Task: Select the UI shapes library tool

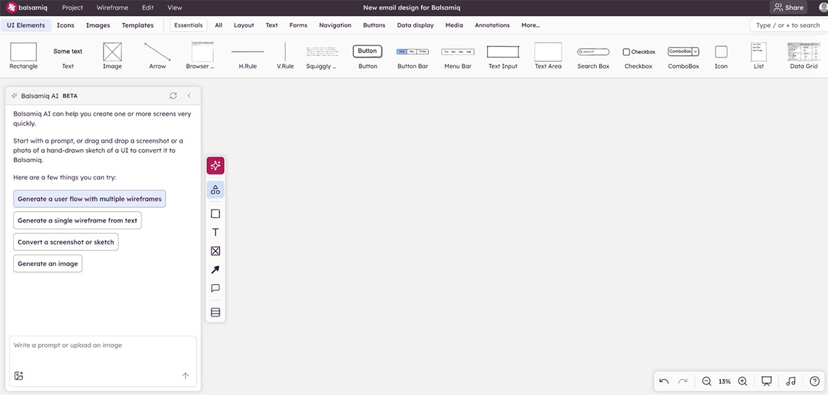Action: pos(215,190)
